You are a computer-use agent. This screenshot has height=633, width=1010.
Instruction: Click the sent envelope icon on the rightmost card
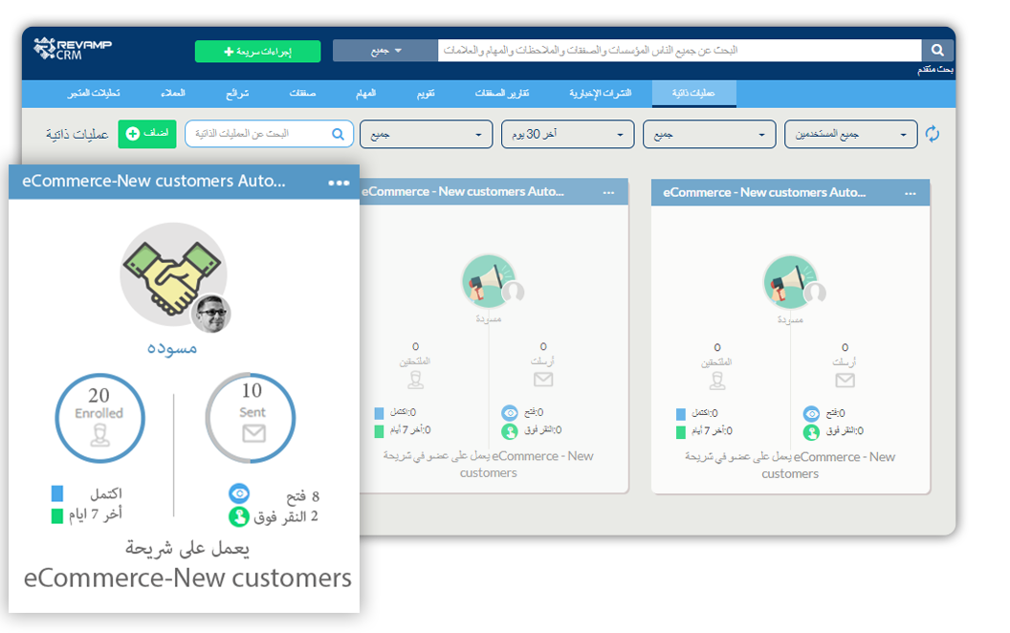[845, 380]
